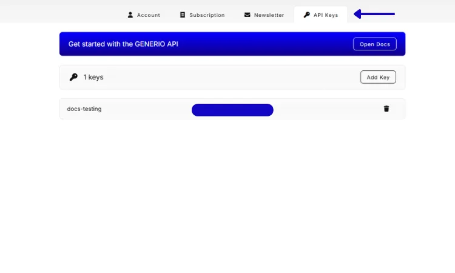Open the Account tab
Image resolution: width=455 pixels, height=273 pixels.
tap(144, 15)
